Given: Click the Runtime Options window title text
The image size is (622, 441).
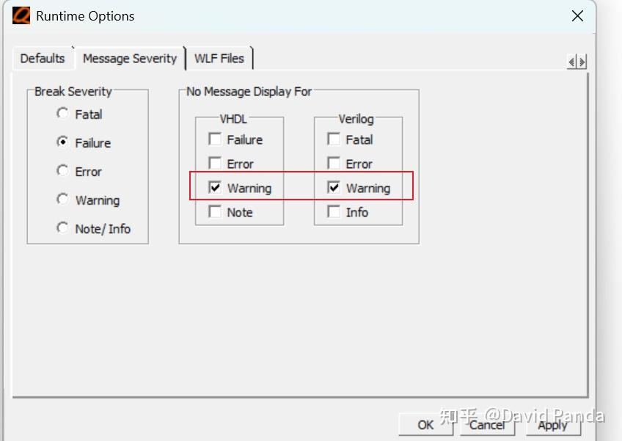Looking at the screenshot, I should coord(85,16).
